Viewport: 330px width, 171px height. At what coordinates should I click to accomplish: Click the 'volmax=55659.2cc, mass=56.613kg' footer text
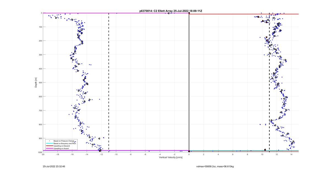[215, 166]
